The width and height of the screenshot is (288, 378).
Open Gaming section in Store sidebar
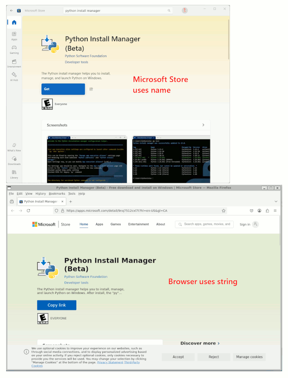pos(14,50)
